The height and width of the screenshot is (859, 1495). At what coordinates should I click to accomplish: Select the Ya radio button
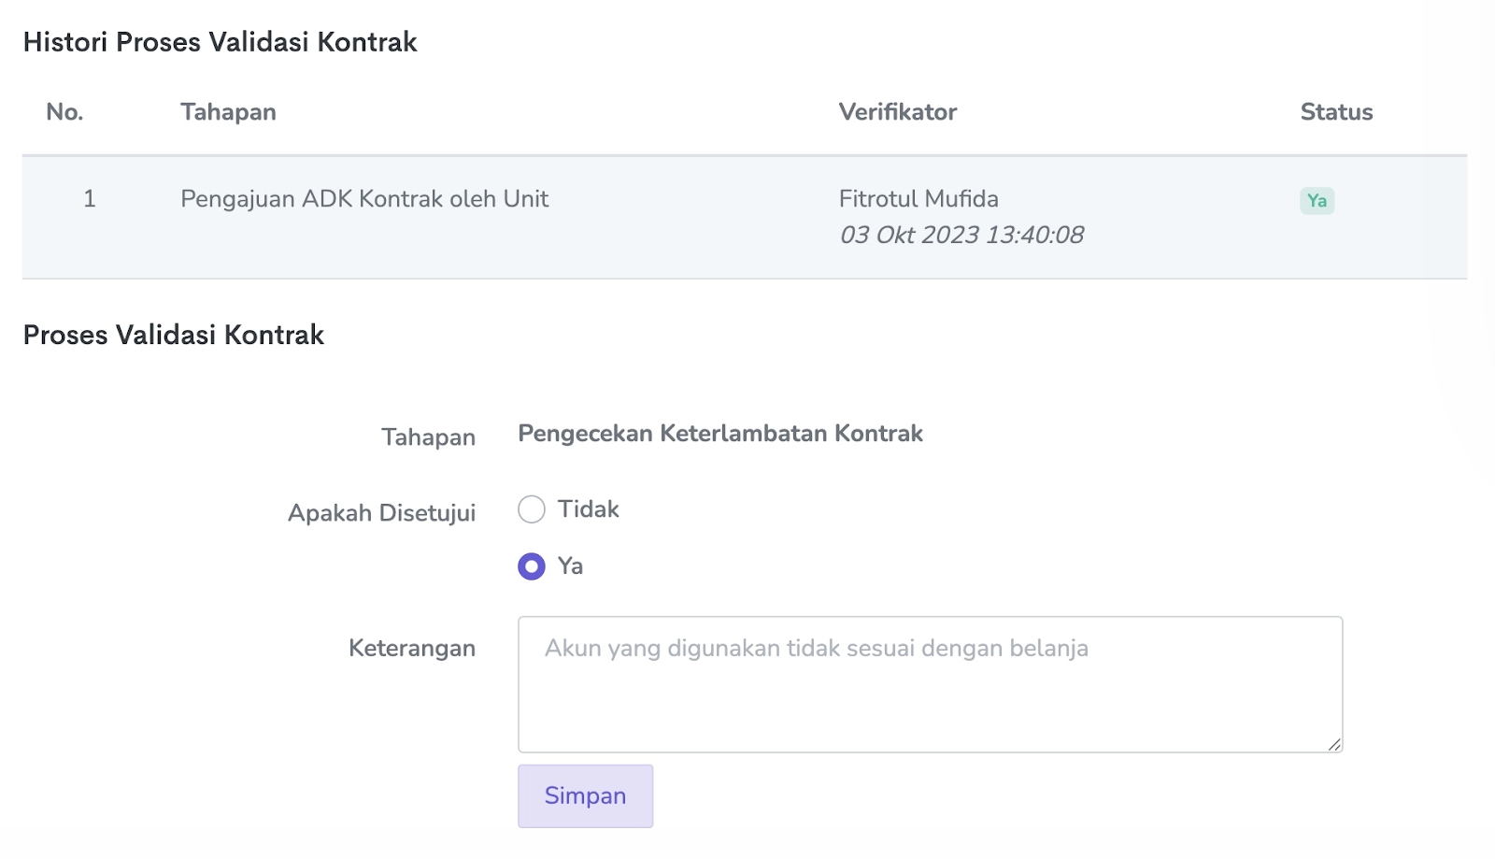pyautogui.click(x=532, y=566)
